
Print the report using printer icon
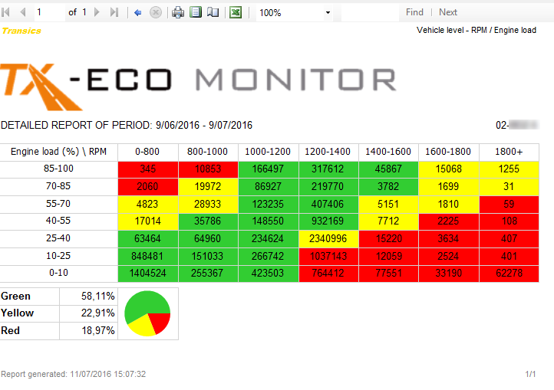[178, 12]
